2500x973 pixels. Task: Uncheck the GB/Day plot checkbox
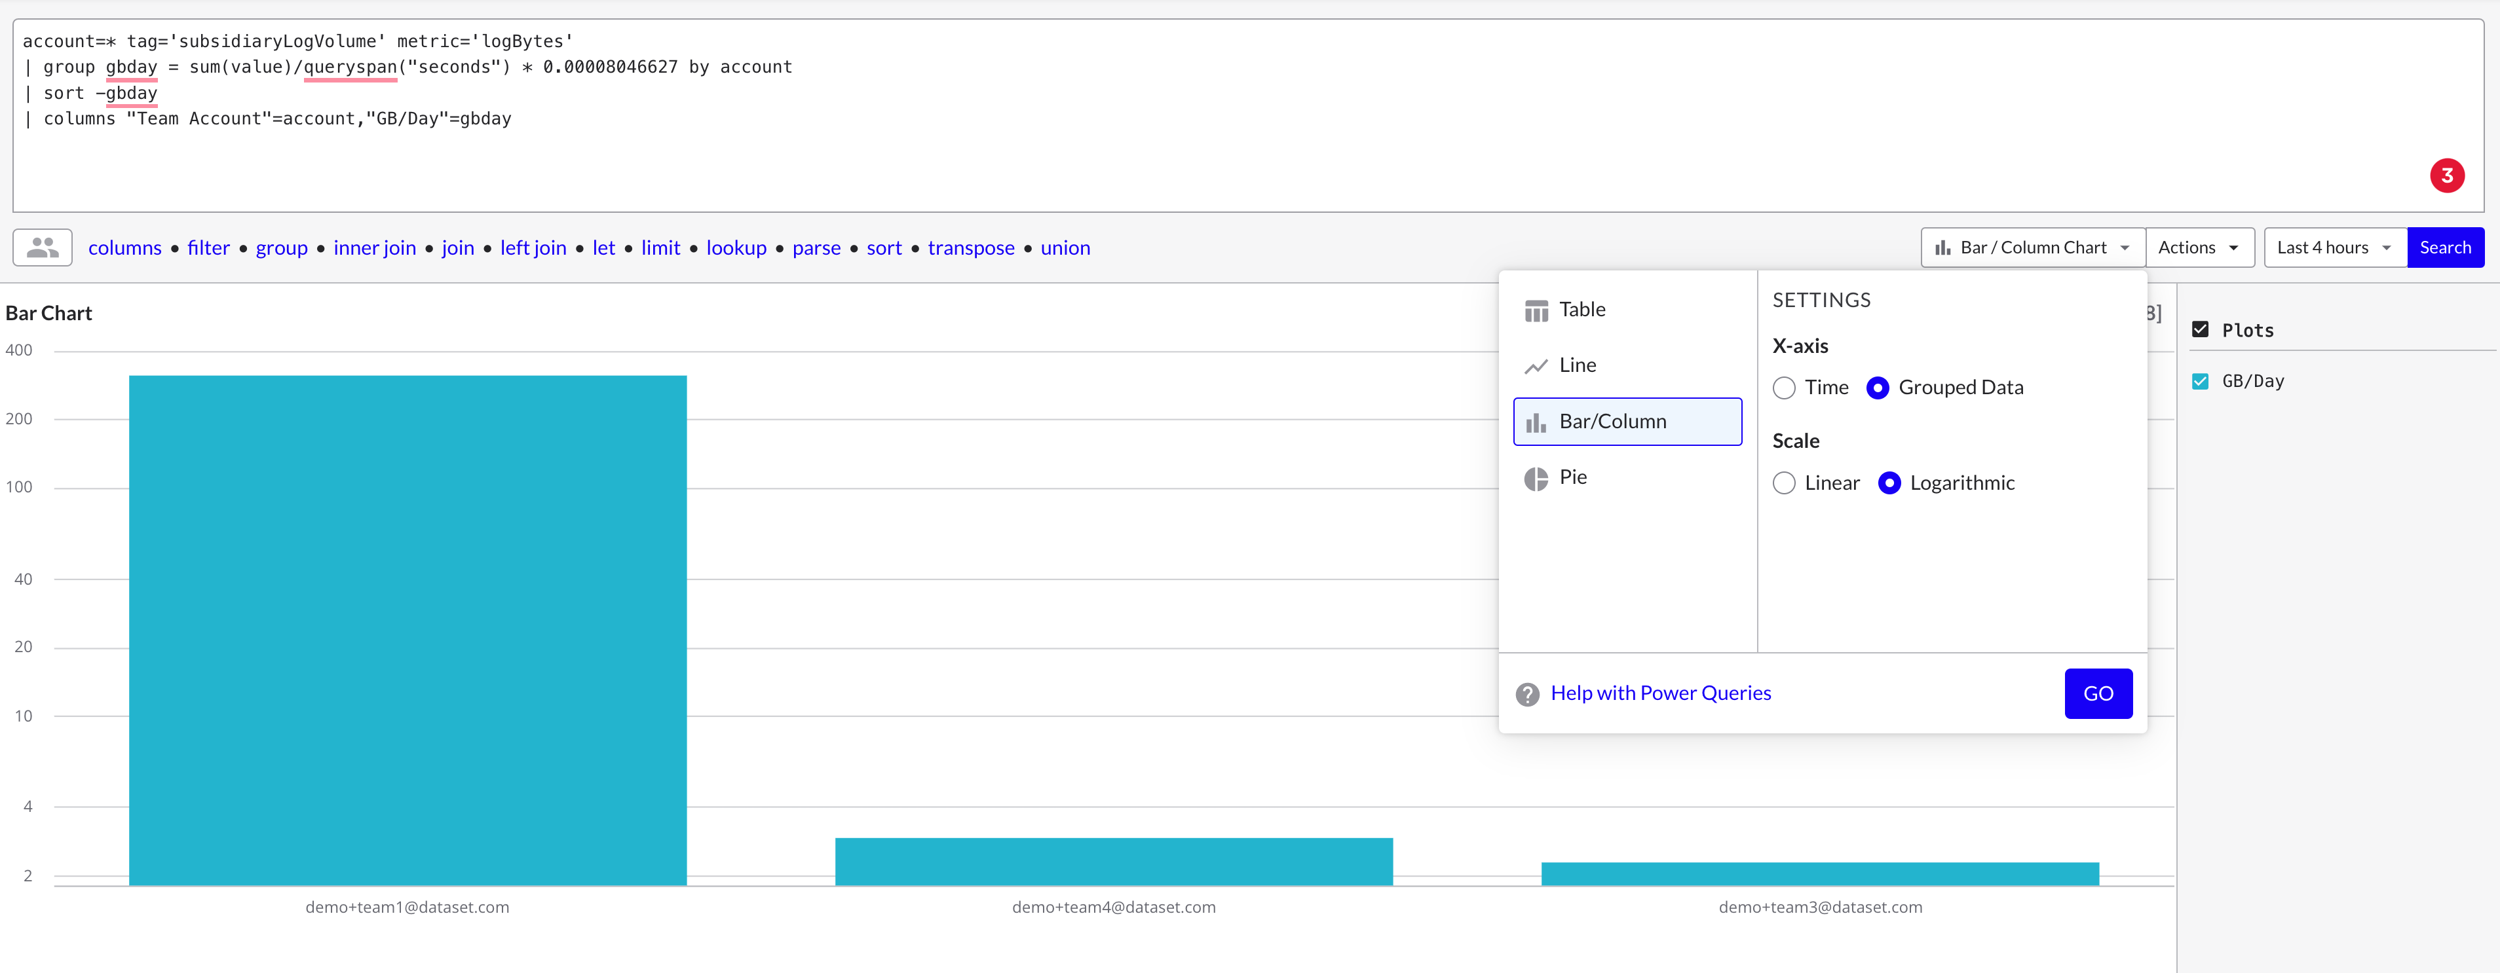tap(2200, 381)
